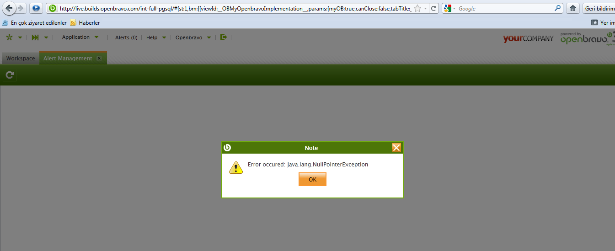Click OK in the Note dialog
Image resolution: width=615 pixels, height=251 pixels.
pyautogui.click(x=312, y=179)
